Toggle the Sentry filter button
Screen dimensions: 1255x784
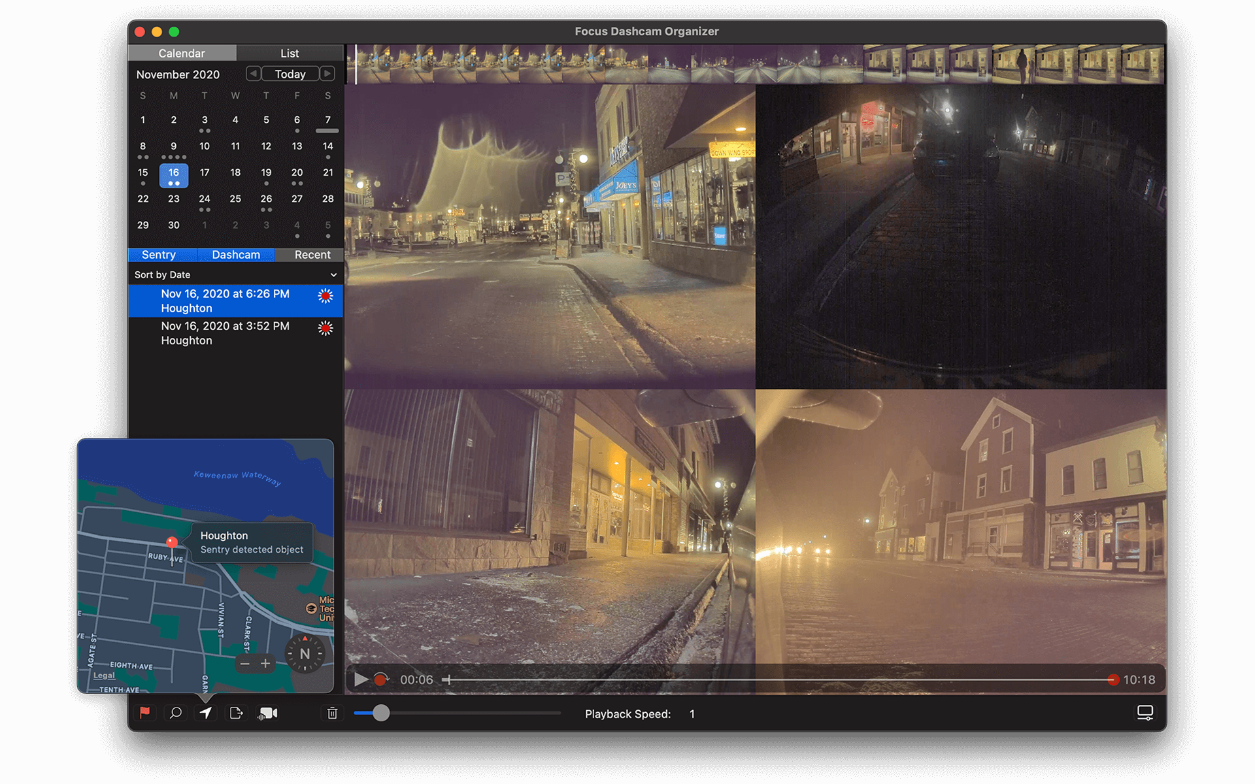159,255
